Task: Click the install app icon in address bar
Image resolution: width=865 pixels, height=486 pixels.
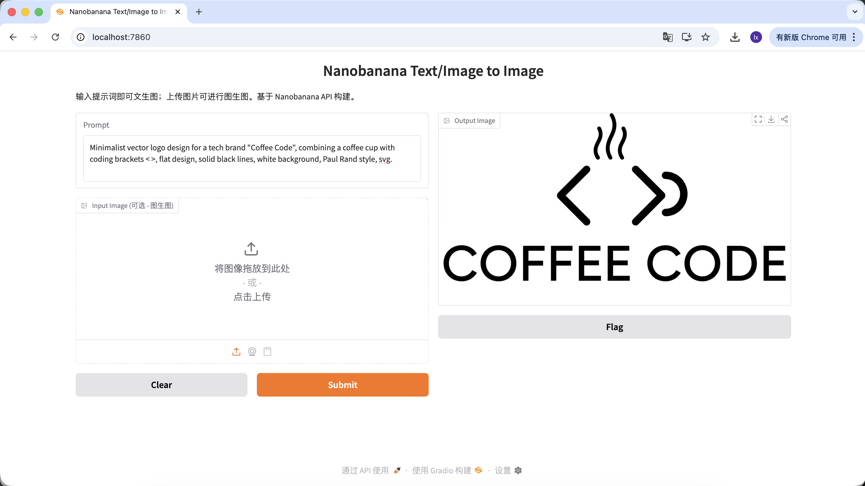Action: (686, 37)
